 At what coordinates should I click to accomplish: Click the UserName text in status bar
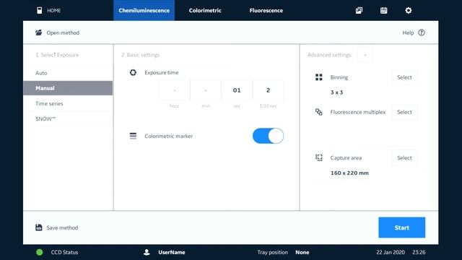point(172,252)
